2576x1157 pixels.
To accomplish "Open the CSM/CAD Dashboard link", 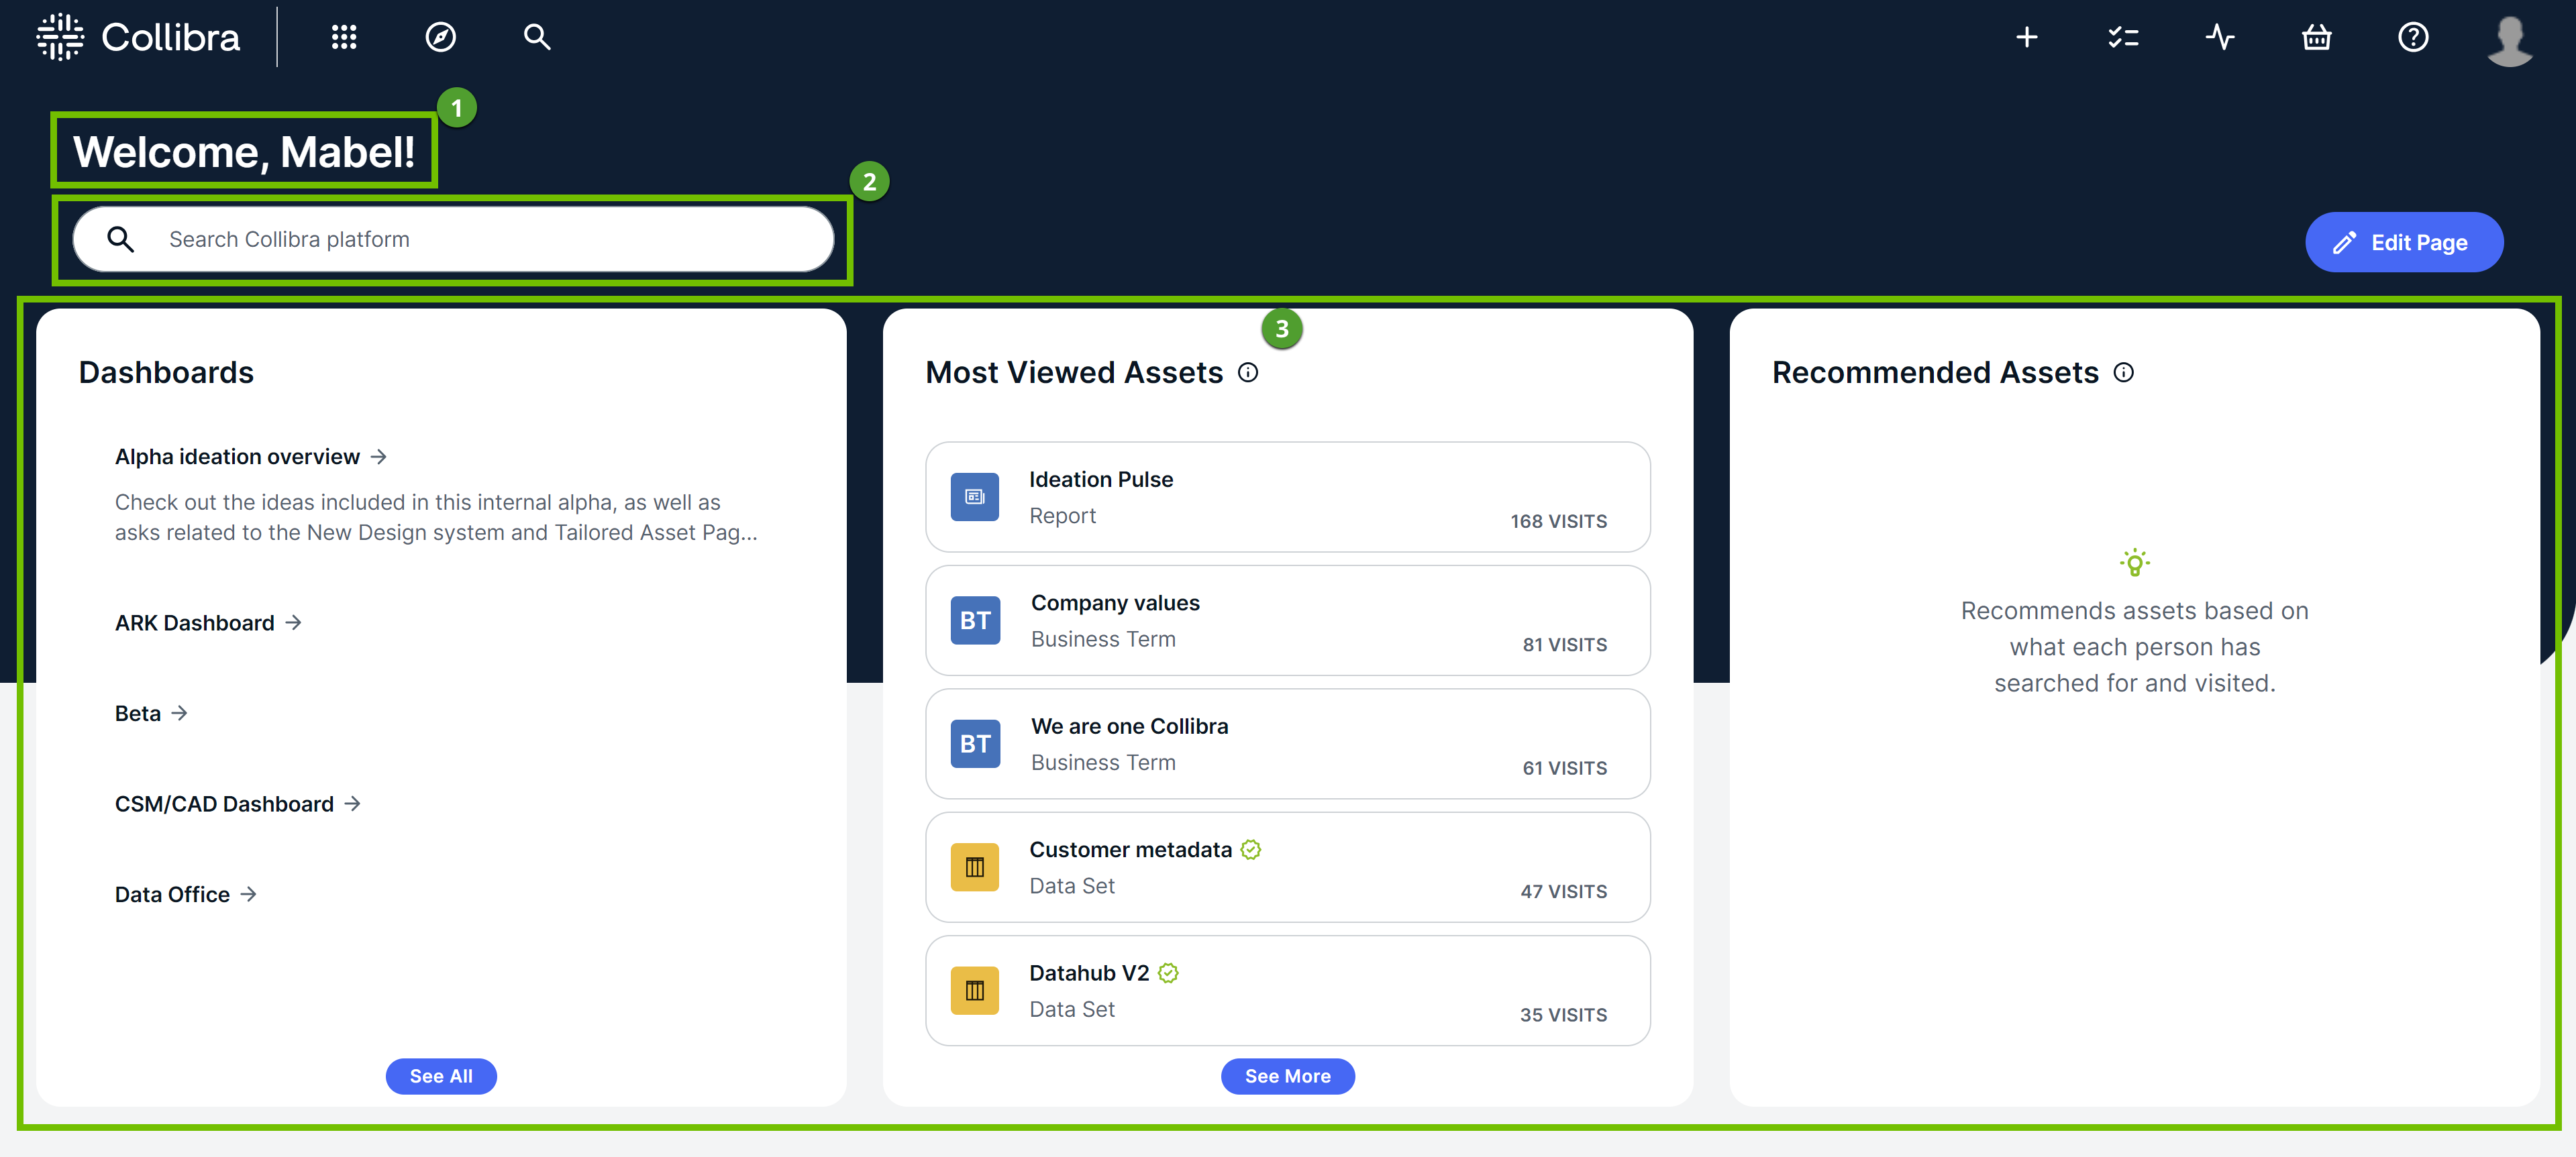I will (224, 803).
